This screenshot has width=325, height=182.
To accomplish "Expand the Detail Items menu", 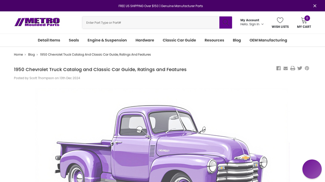I will pyautogui.click(x=49, y=40).
